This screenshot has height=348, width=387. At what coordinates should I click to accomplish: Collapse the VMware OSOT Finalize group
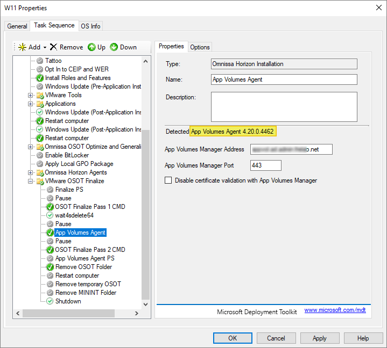click(31, 181)
